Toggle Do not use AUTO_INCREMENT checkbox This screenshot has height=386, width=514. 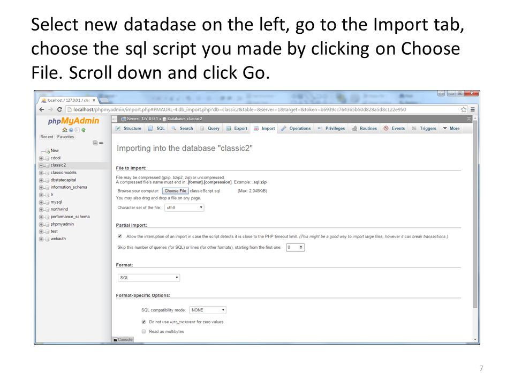[143, 322]
